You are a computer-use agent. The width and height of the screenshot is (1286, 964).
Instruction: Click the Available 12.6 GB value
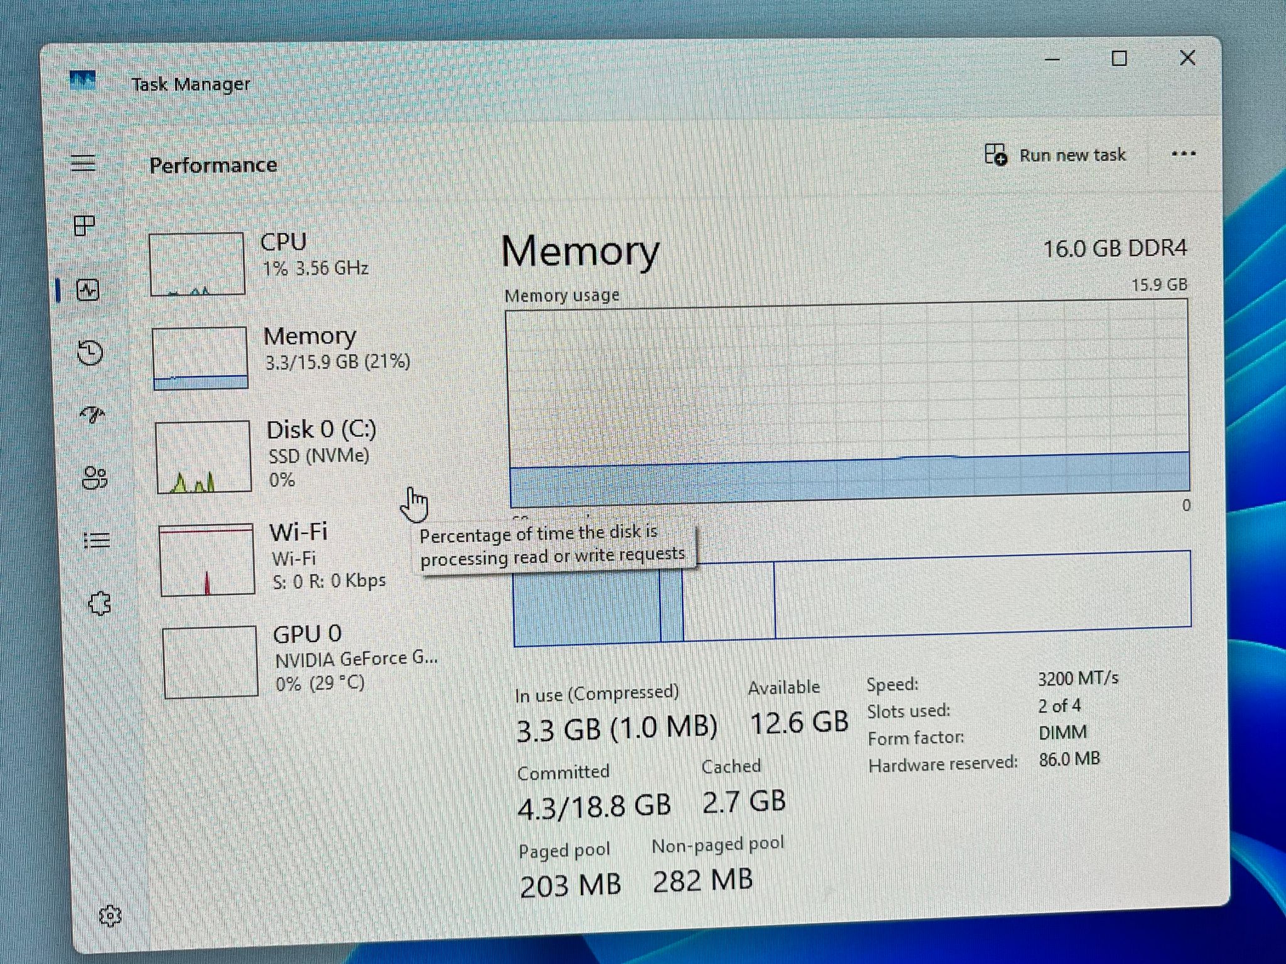click(799, 722)
